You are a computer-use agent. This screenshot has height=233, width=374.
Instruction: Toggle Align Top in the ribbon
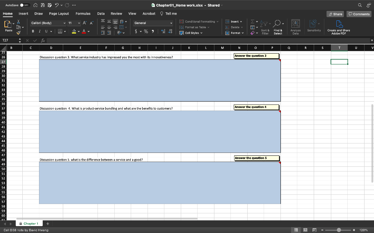point(103,21)
